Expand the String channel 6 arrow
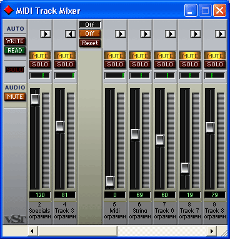 point(145,34)
